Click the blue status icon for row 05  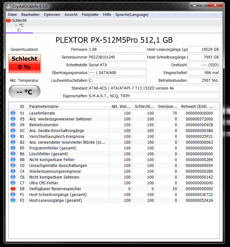tap(13, 119)
